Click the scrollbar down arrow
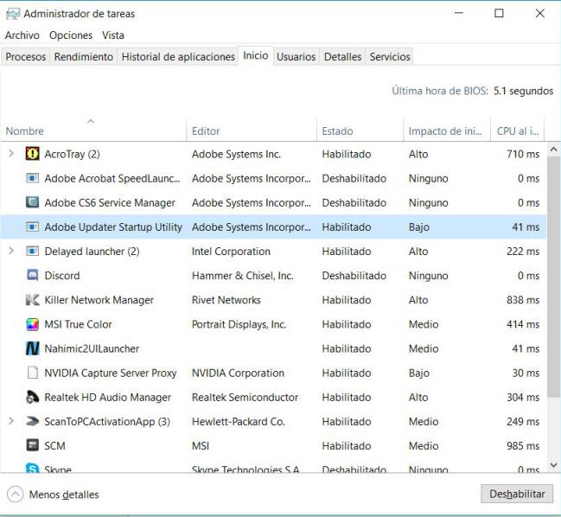Screen dimensions: 561x517 click(553, 465)
